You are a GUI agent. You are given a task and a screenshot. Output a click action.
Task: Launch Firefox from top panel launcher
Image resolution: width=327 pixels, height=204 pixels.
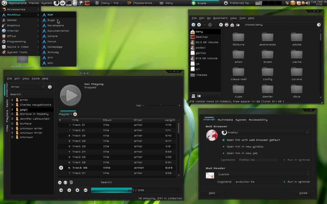(x=56, y=3)
